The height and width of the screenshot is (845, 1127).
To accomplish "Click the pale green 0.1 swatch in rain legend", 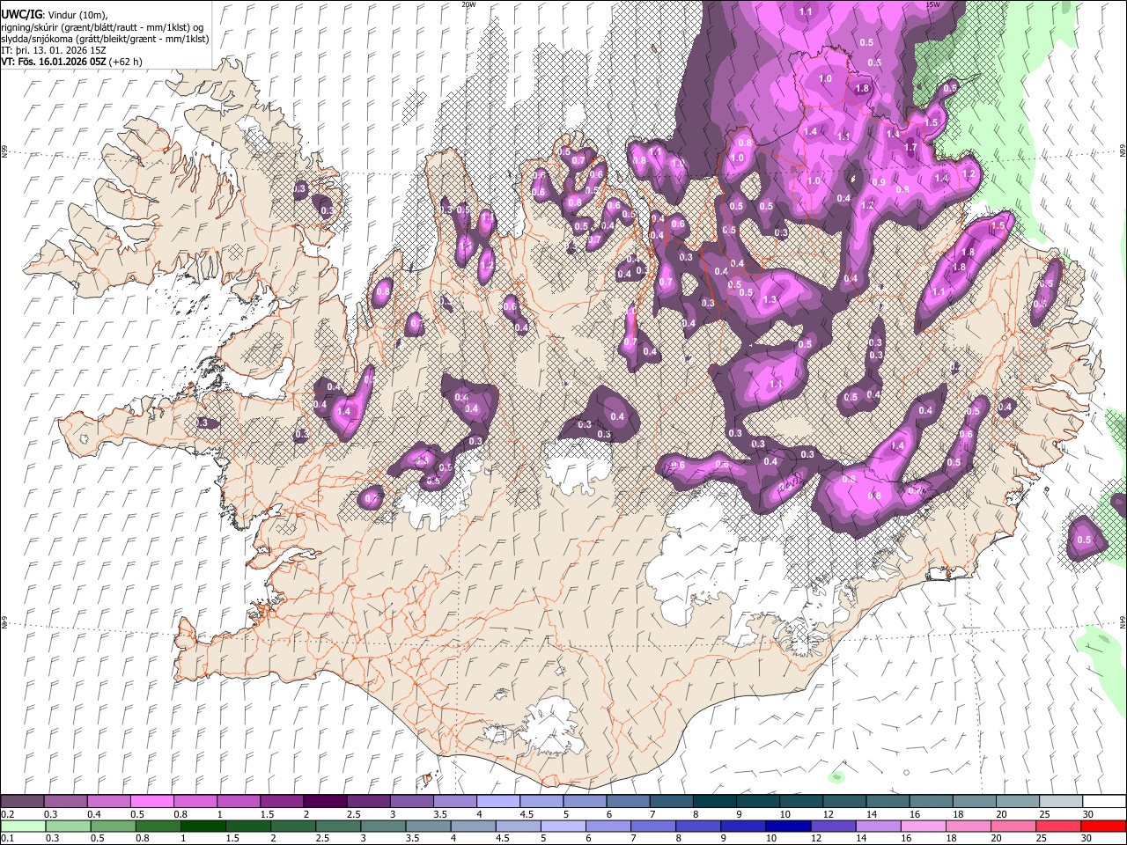I will click(23, 826).
